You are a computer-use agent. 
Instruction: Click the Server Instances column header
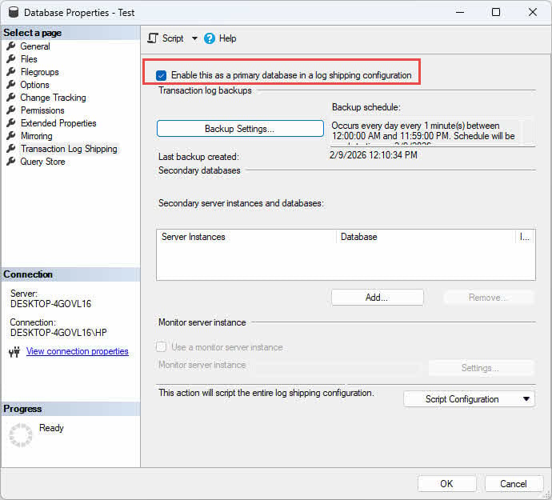(246, 237)
